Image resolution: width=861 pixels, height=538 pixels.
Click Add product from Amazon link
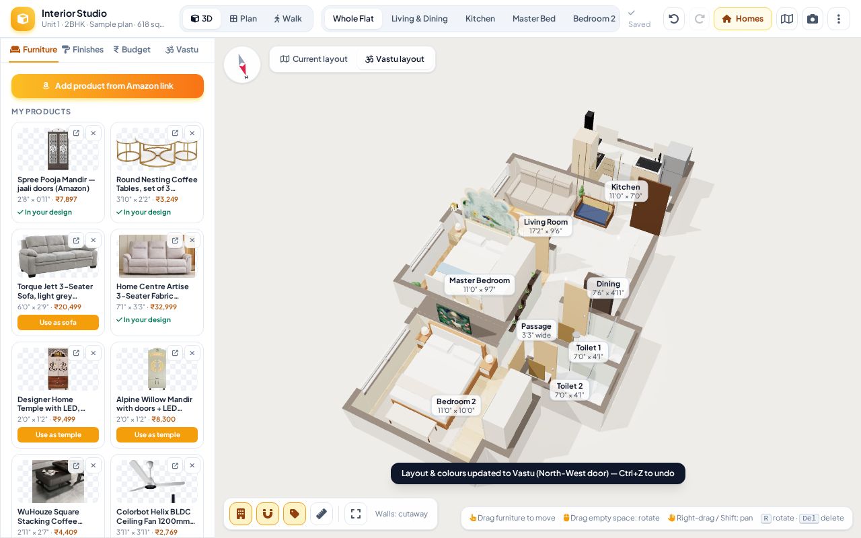pyautogui.click(x=108, y=86)
